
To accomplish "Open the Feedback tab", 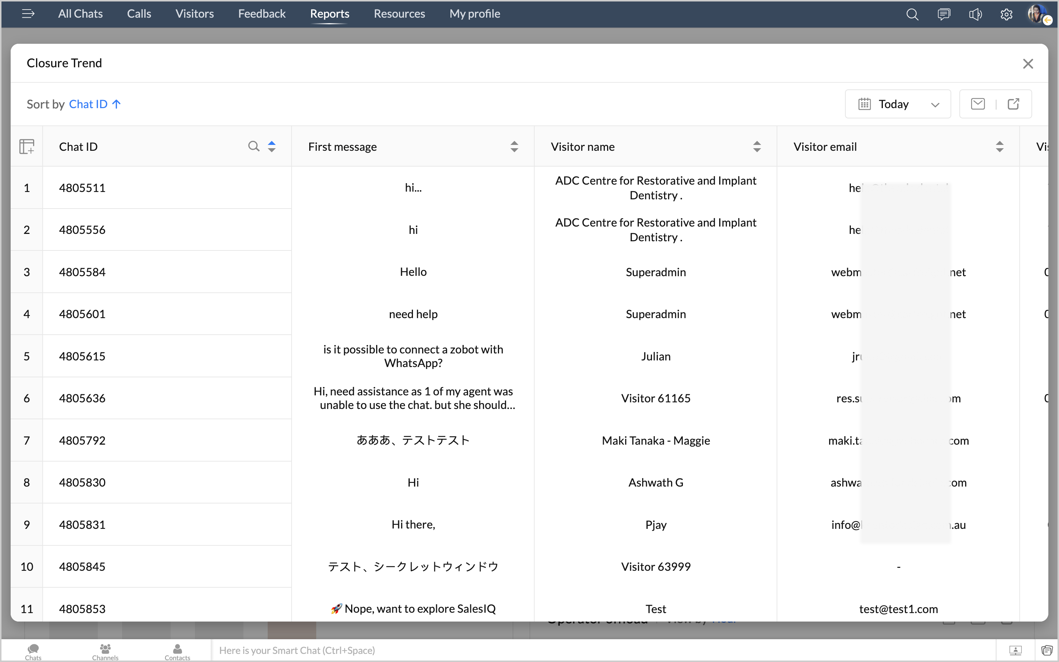I will (262, 14).
